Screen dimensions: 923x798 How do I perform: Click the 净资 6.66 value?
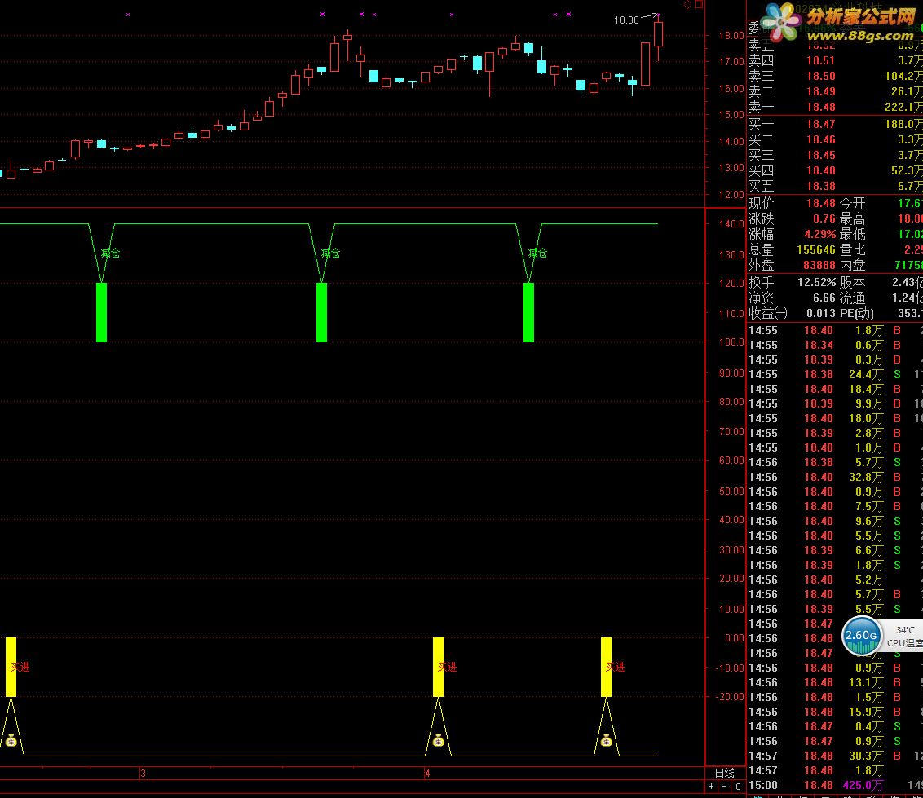pyautogui.click(x=824, y=298)
